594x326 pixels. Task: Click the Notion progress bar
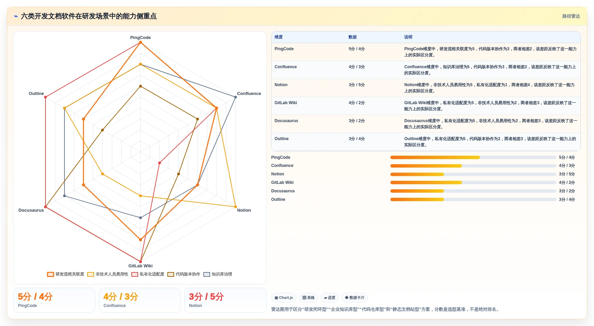click(x=473, y=174)
